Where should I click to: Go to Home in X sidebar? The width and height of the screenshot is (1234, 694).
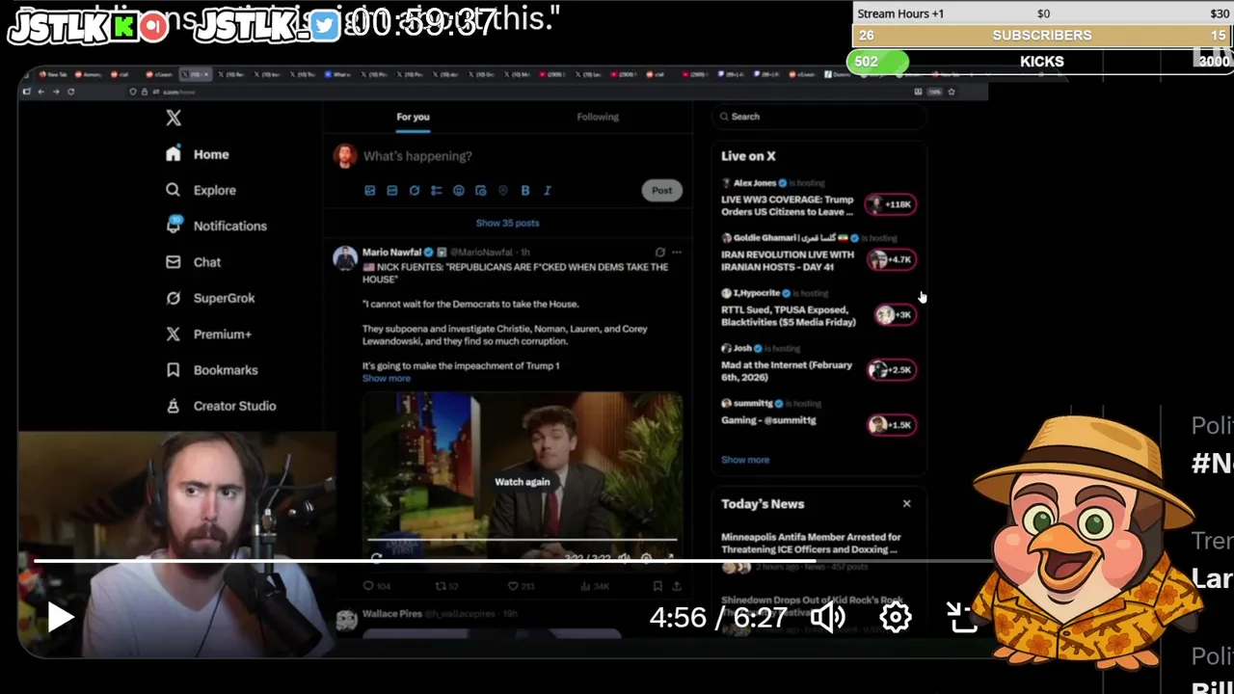pos(198,154)
